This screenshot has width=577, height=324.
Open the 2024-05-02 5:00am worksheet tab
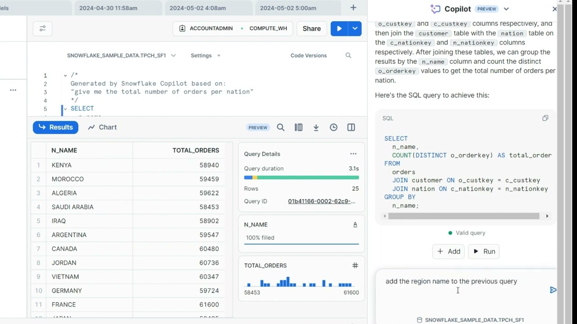(288, 8)
